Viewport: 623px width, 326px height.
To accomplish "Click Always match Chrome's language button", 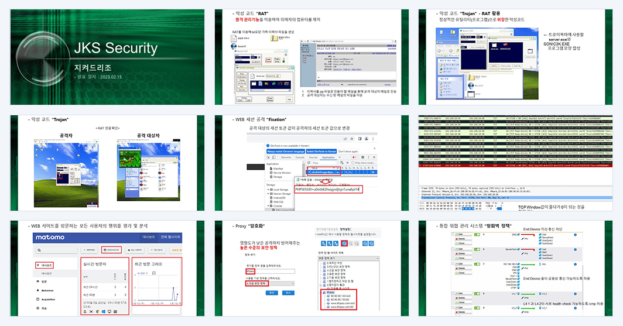I will pos(286,151).
